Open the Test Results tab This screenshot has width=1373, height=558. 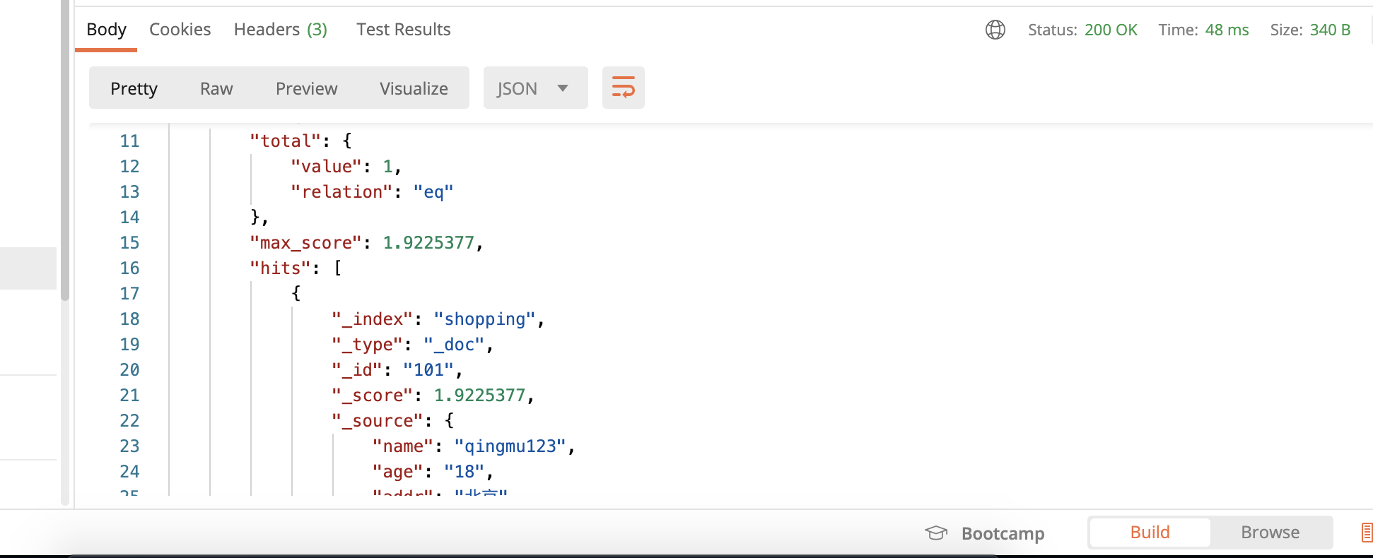403,30
